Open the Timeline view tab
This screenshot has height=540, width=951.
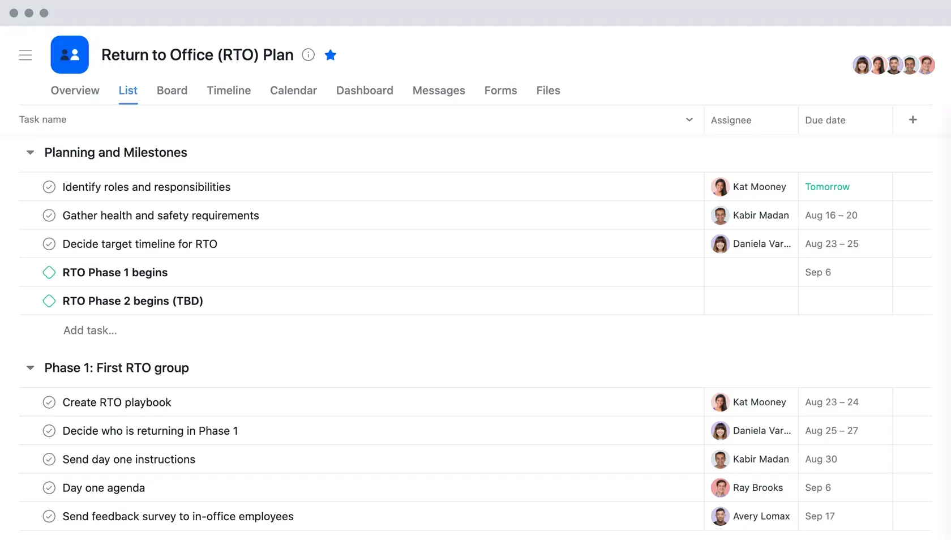click(x=229, y=91)
